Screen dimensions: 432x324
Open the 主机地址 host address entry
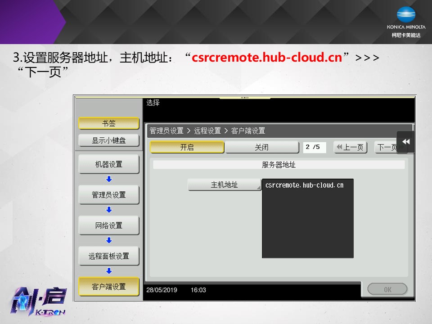[x=224, y=184]
